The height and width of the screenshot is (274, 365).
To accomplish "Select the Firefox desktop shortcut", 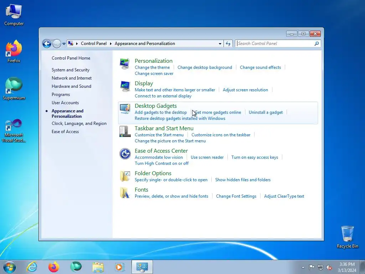I will pyautogui.click(x=14, y=51).
